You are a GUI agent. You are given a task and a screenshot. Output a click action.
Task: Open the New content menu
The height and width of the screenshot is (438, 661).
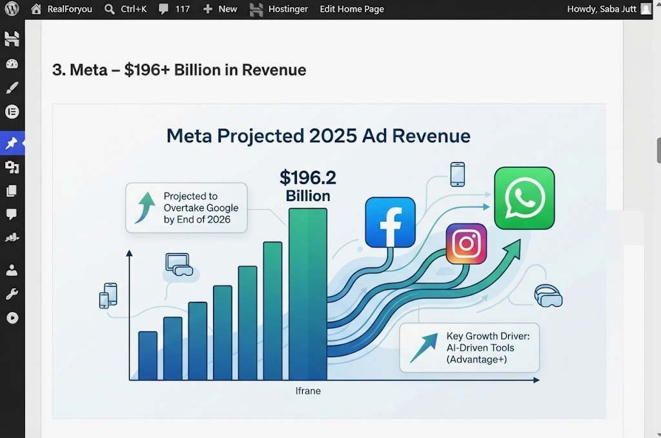click(x=219, y=9)
